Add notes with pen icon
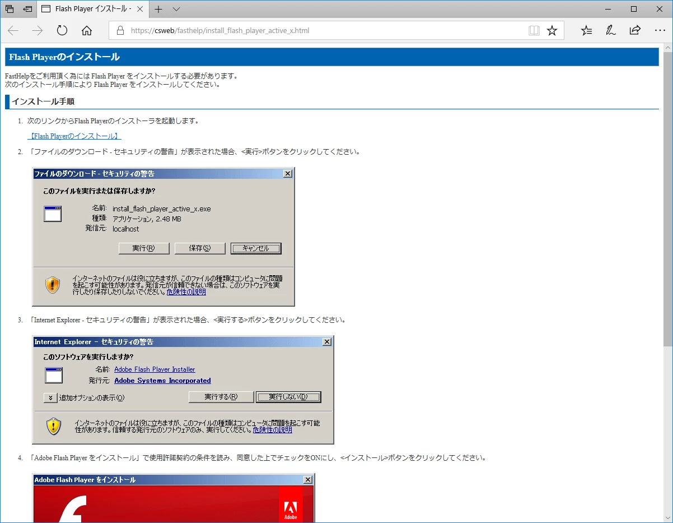Image resolution: width=673 pixels, height=523 pixels. pyautogui.click(x=611, y=31)
